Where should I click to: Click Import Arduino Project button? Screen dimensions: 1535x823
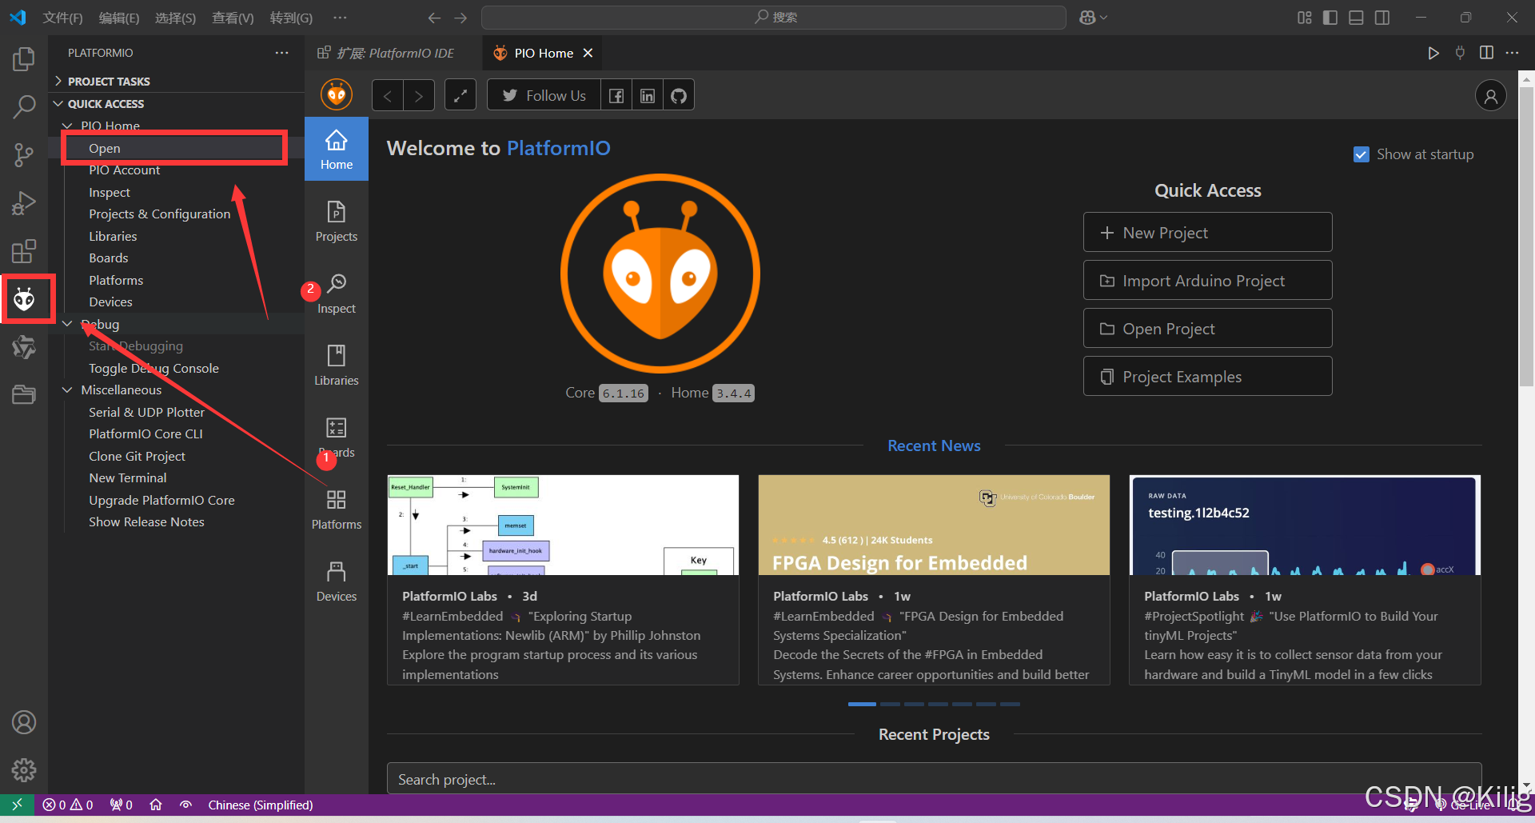pos(1207,281)
